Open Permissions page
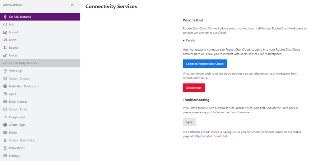Viewport: 311px width, 161px height. click(40, 148)
